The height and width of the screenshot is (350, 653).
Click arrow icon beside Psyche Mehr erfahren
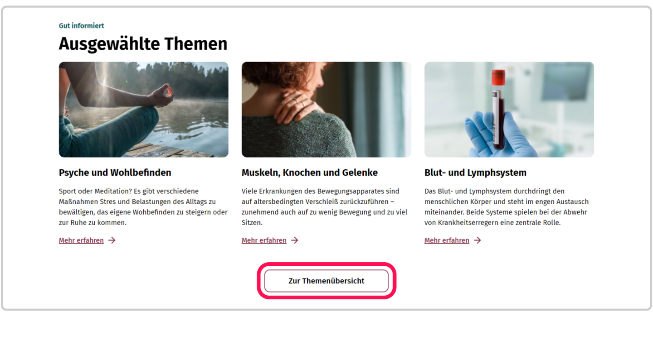click(x=112, y=240)
